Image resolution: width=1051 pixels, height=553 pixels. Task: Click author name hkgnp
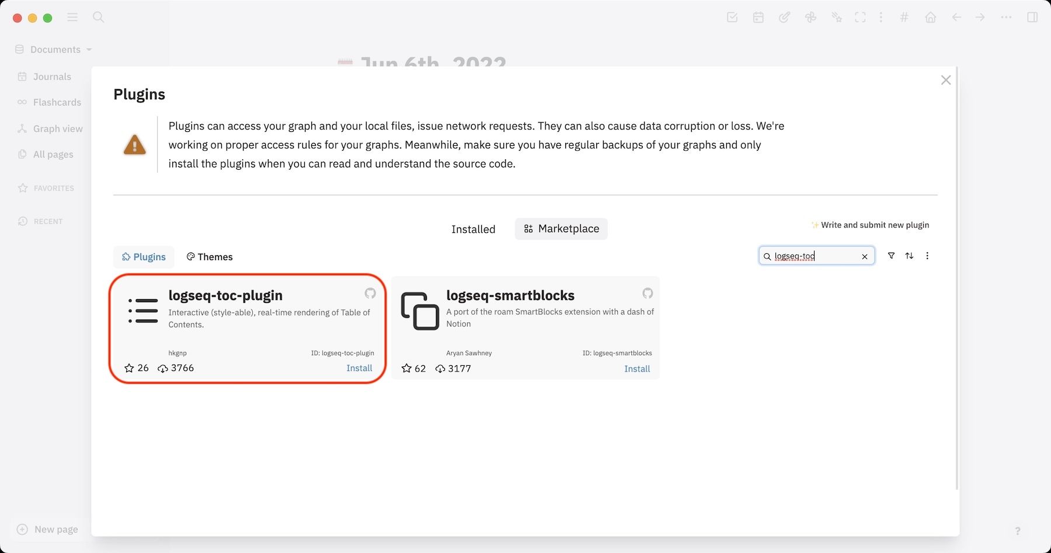pos(178,353)
